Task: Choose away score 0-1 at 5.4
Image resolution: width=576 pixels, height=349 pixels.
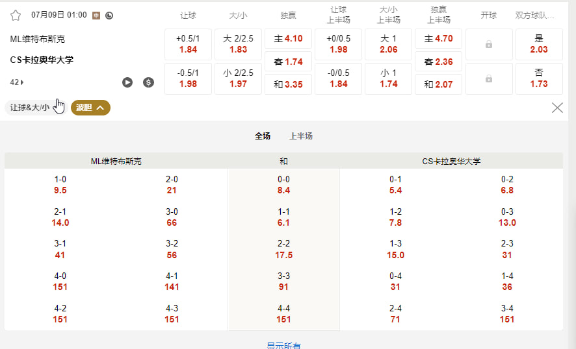Action: [396, 185]
